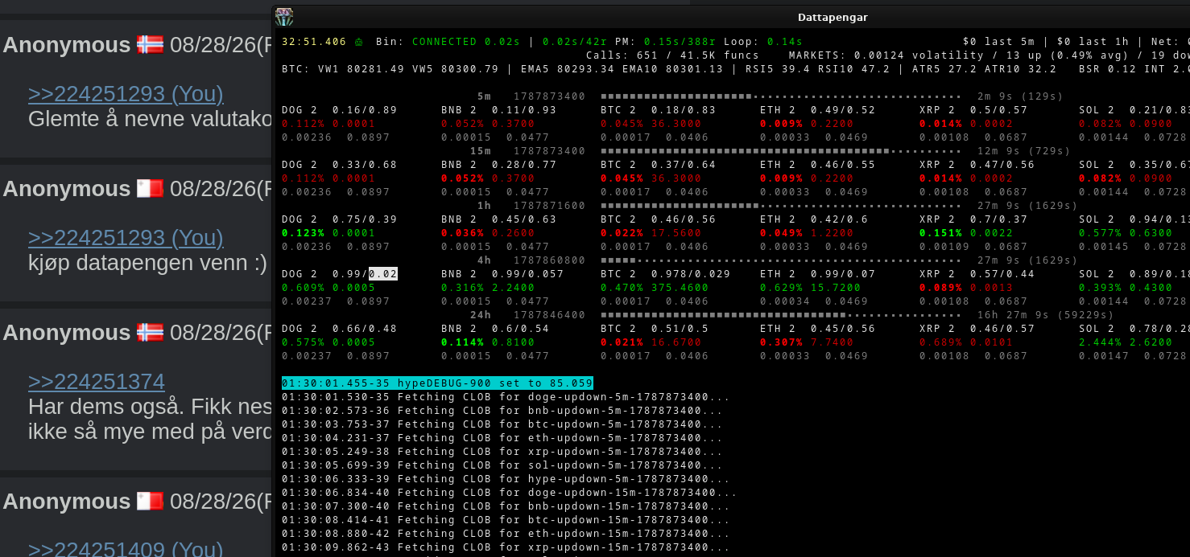Click Norway flag in the 'Har dems også' post

click(x=151, y=333)
